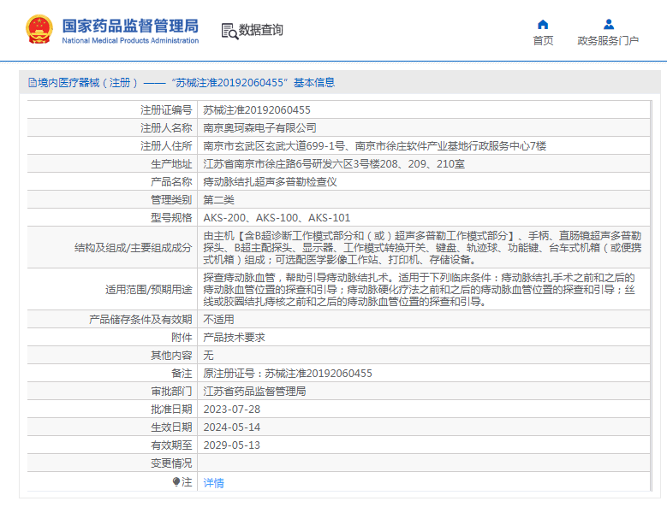
Task: Click product name 痔动脉结扎超声多普勒检查仪
Action: coord(270,182)
